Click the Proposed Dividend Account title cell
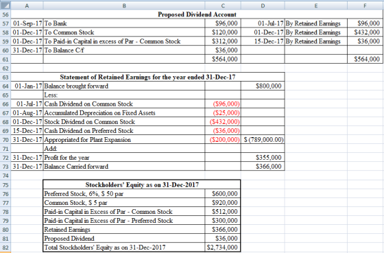Viewport: 384px width, 253px height. click(197, 14)
